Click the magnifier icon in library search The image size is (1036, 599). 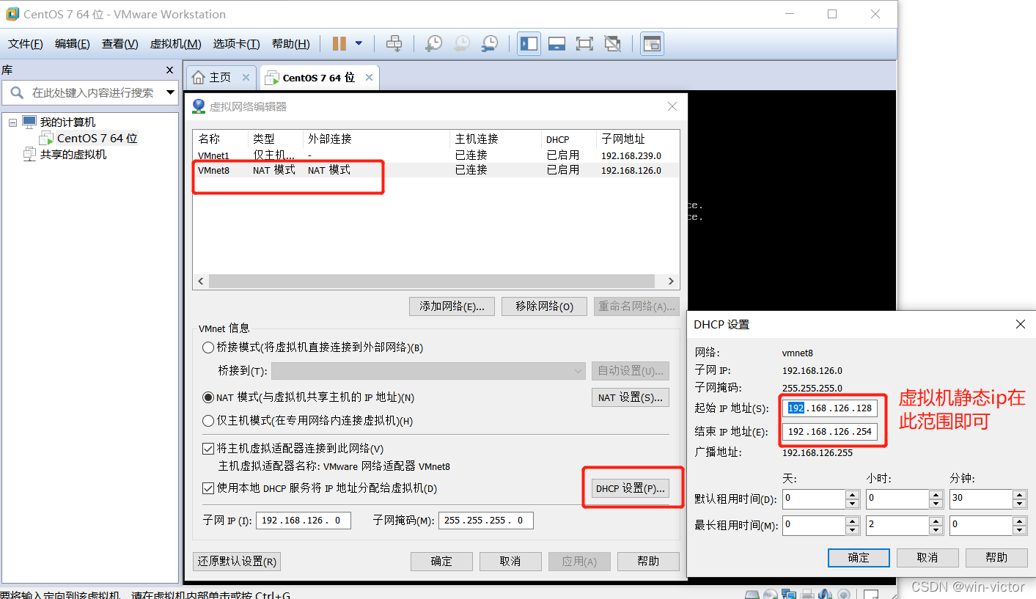tap(16, 93)
